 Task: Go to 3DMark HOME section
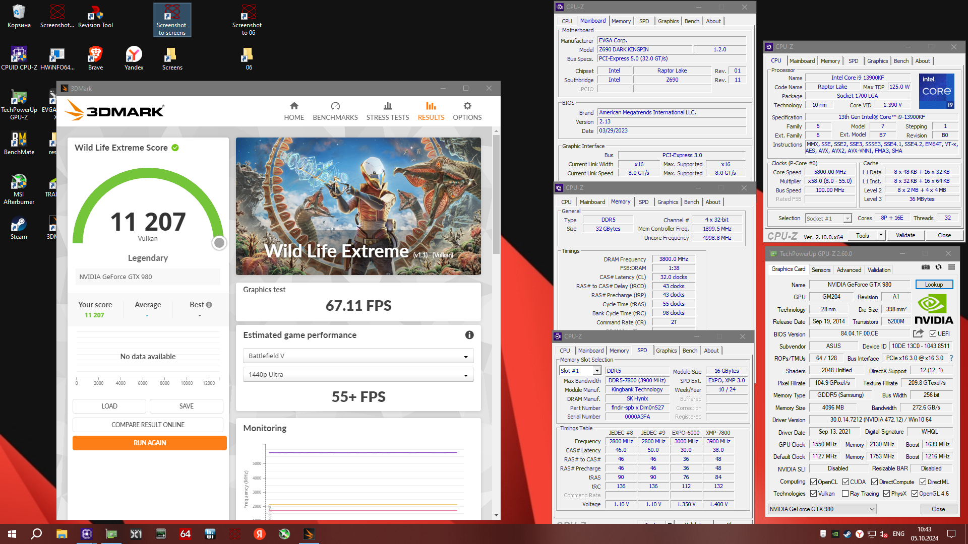click(294, 111)
